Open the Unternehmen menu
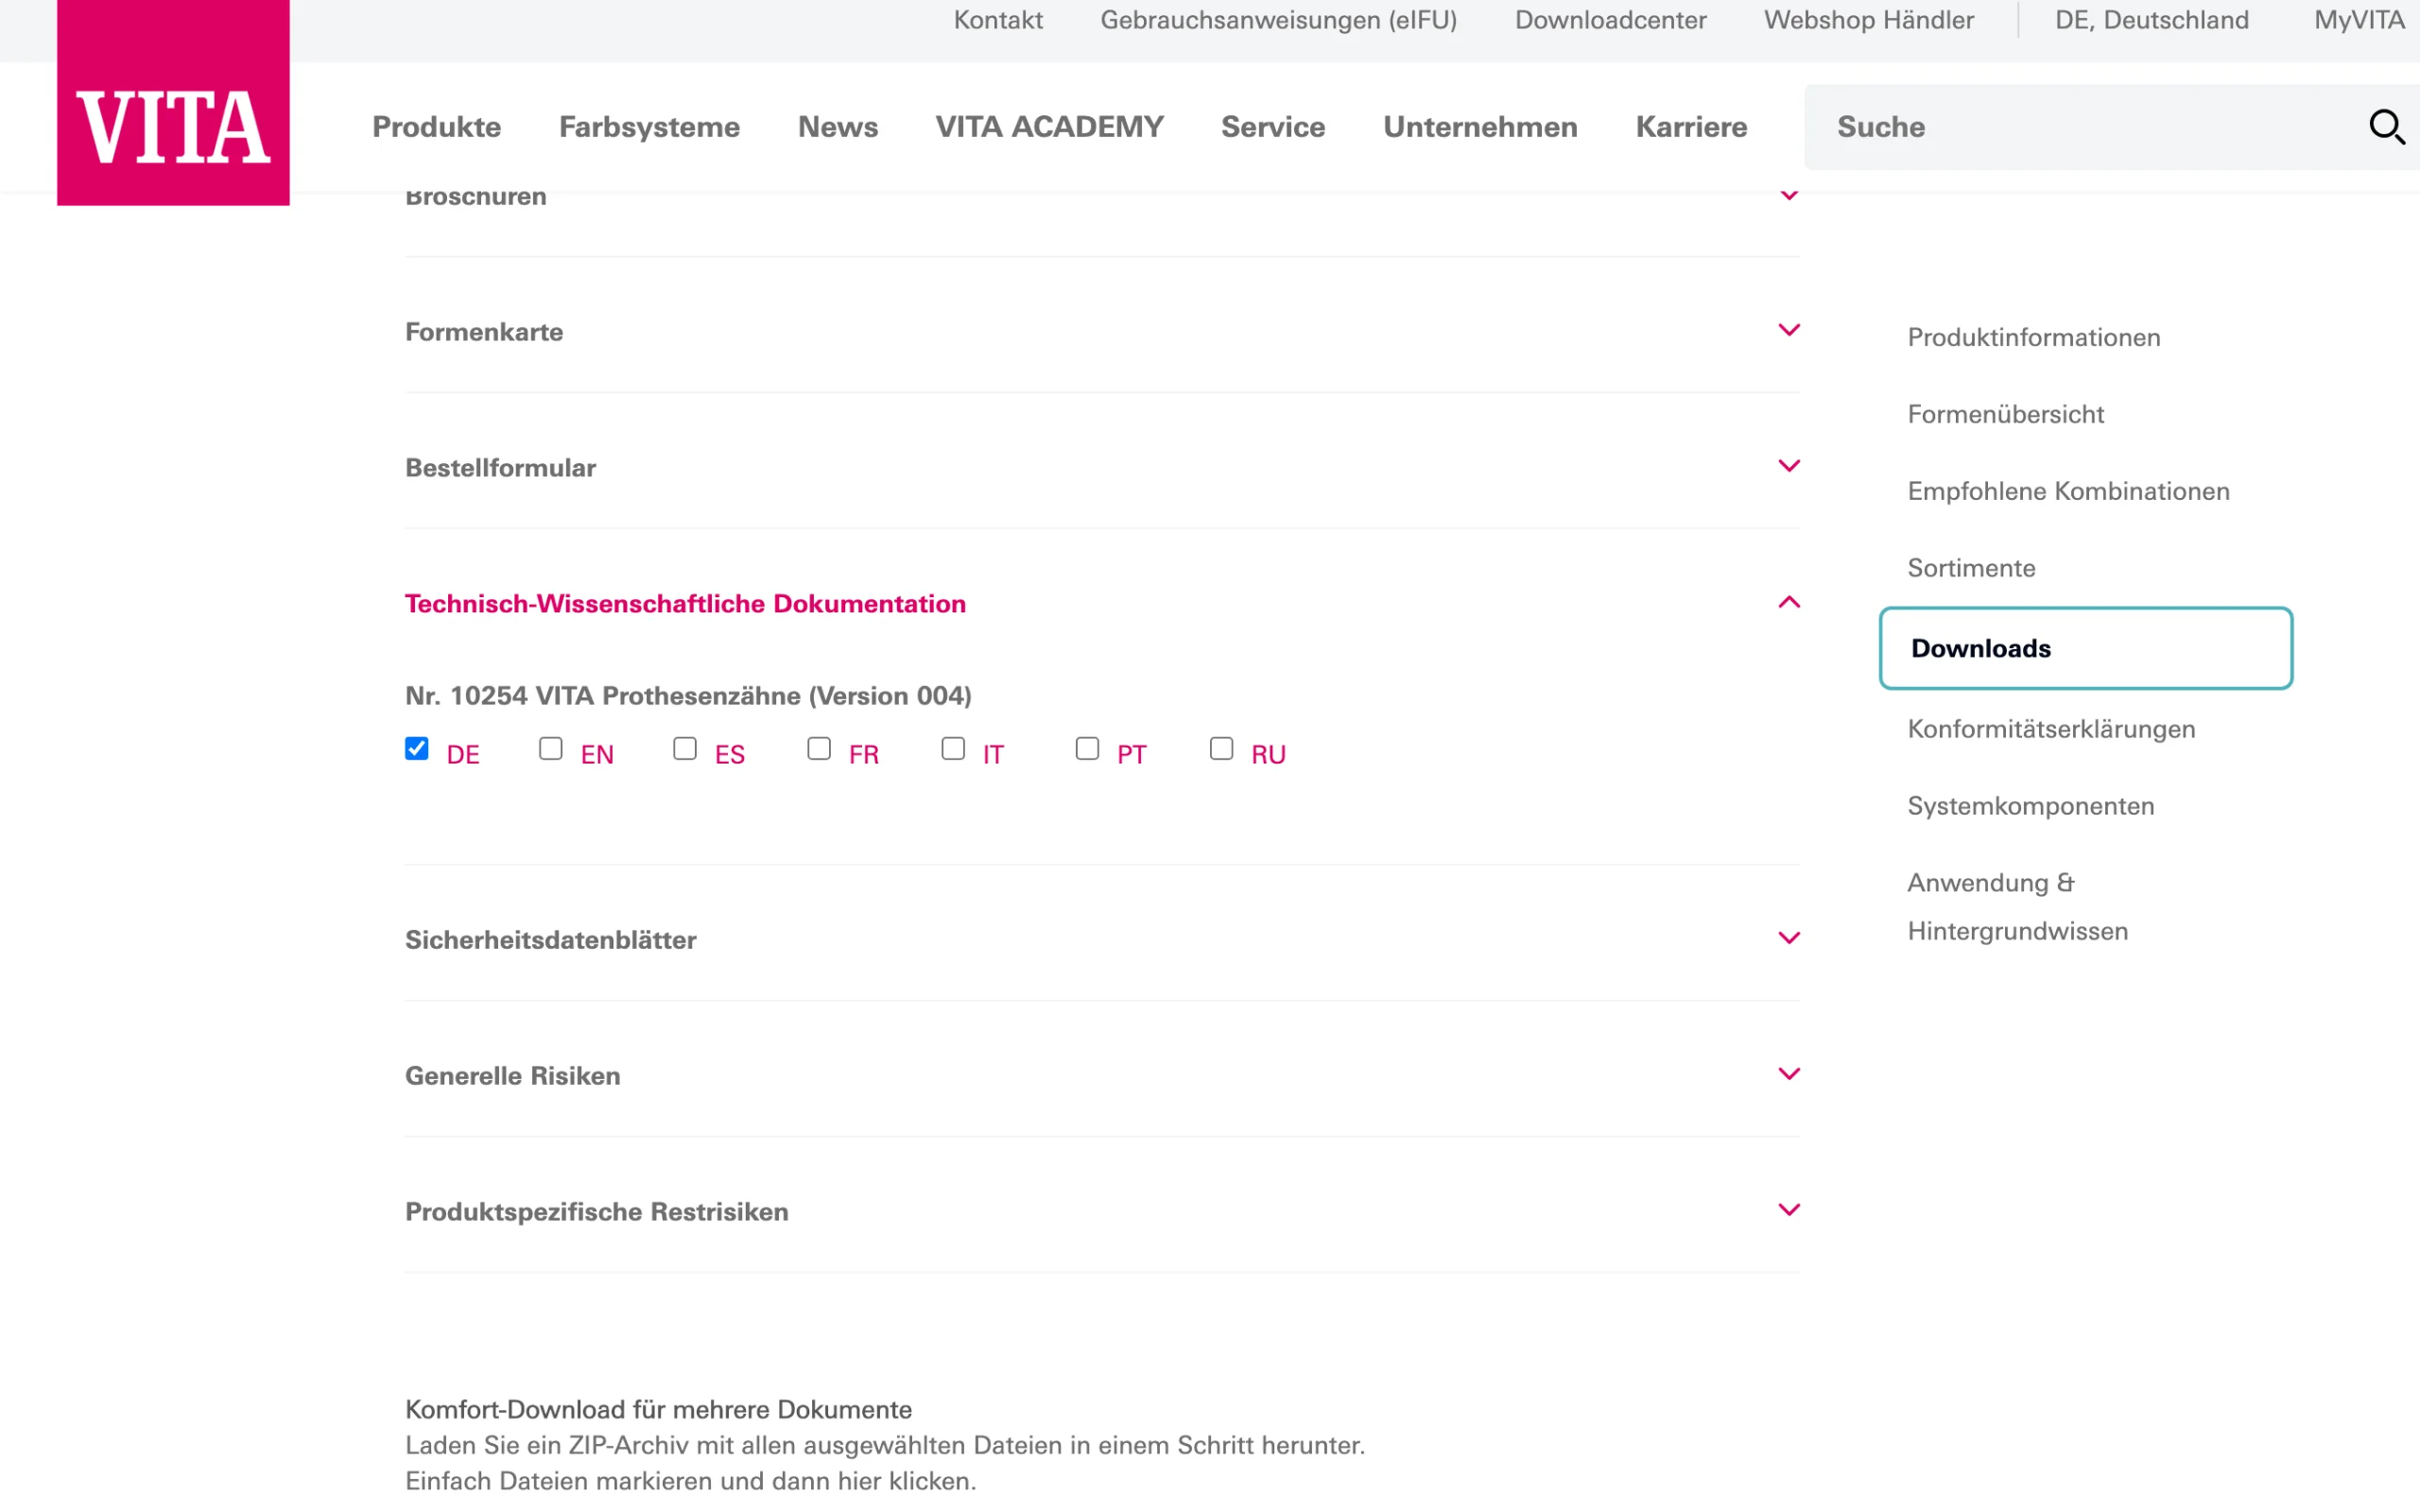 pyautogui.click(x=1481, y=127)
